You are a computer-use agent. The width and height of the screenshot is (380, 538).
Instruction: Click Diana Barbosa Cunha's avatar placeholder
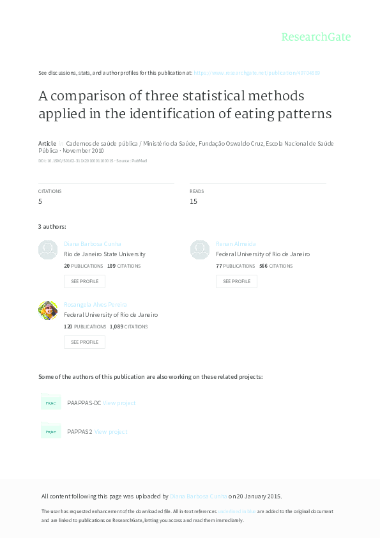[48, 250]
